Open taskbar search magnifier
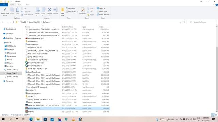218x122 pixels. click(x=10, y=119)
